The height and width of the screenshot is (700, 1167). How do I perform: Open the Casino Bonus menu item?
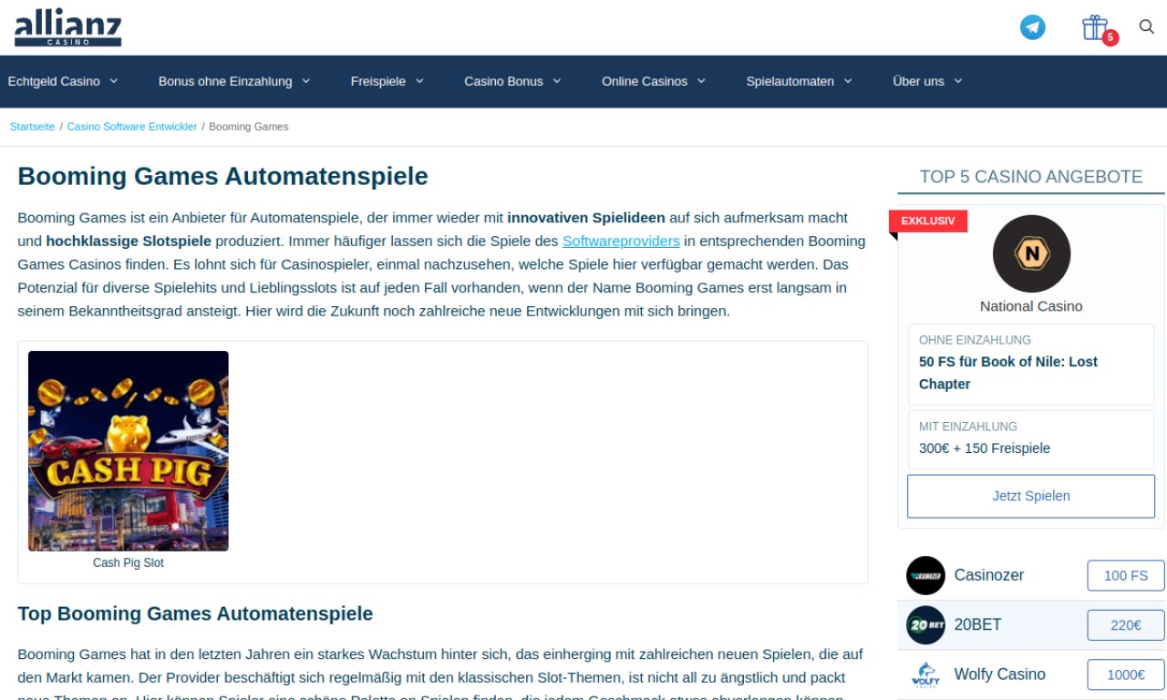[x=503, y=81]
